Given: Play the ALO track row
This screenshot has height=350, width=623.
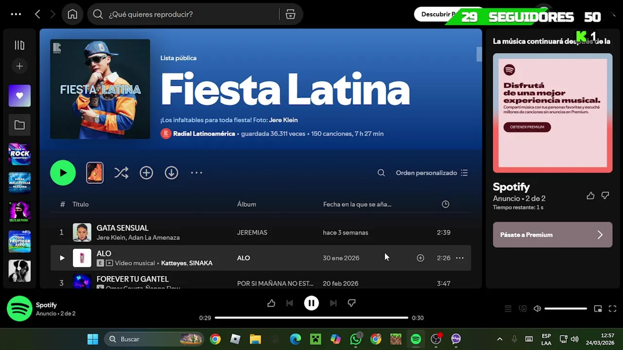Looking at the screenshot, I should [62, 258].
